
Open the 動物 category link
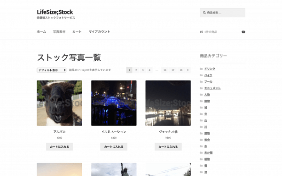coord(207,101)
